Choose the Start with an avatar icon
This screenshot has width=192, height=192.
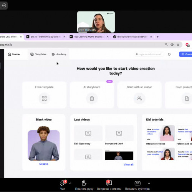pos(139,98)
